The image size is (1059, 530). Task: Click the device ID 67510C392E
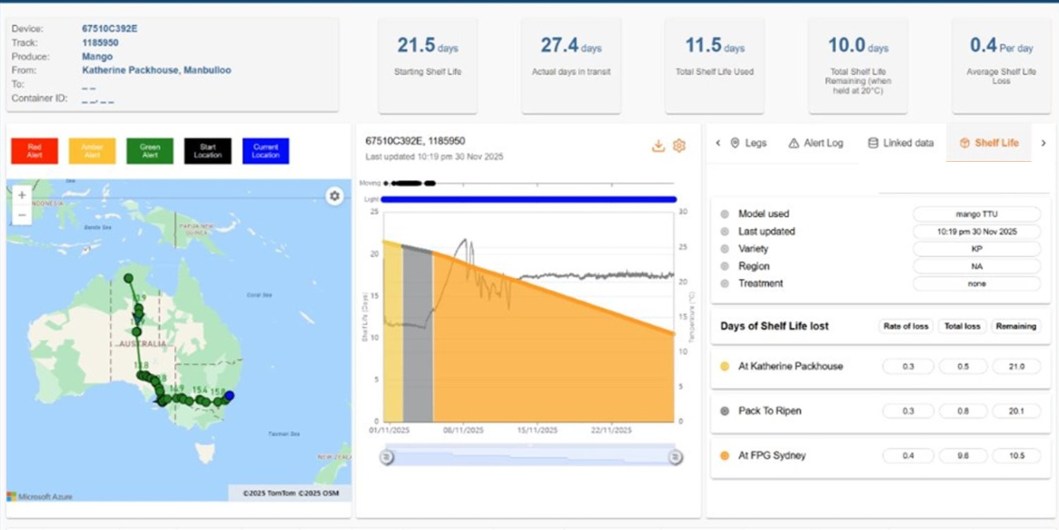pyautogui.click(x=110, y=28)
